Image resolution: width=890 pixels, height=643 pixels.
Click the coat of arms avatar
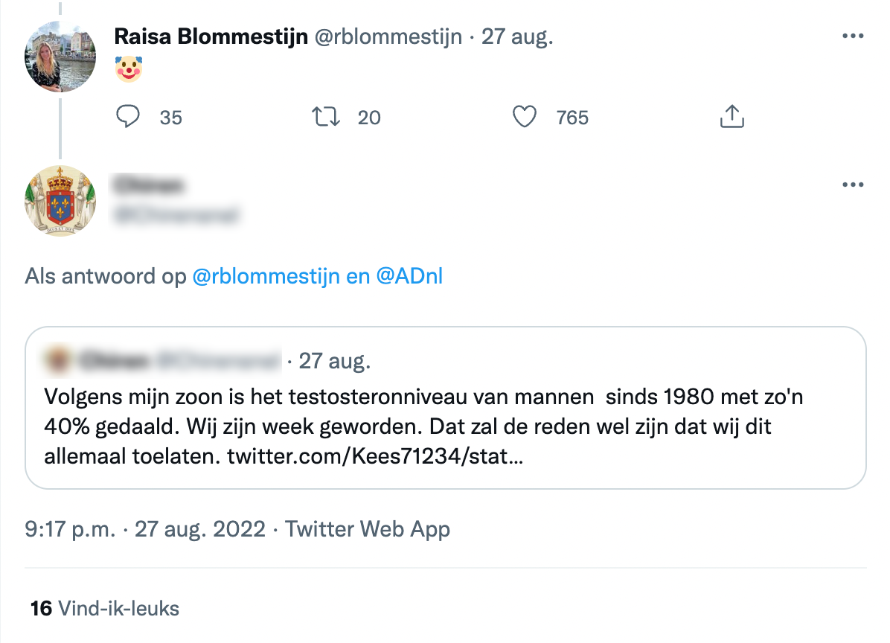click(x=61, y=200)
